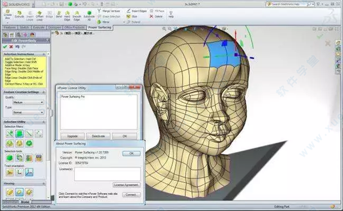Apply the Hard Edge tool

pyautogui.click(x=67, y=16)
